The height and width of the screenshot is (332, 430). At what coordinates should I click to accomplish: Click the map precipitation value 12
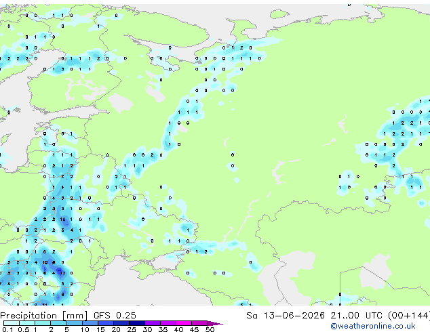coord(62,273)
